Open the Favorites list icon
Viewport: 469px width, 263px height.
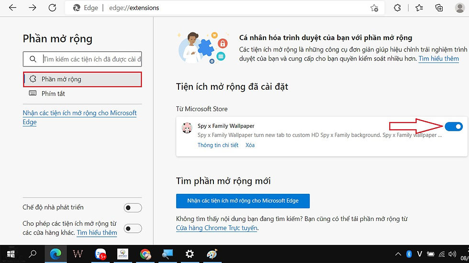(419, 8)
